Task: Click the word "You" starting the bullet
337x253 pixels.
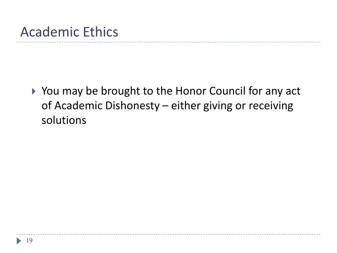Action: (x=50, y=91)
